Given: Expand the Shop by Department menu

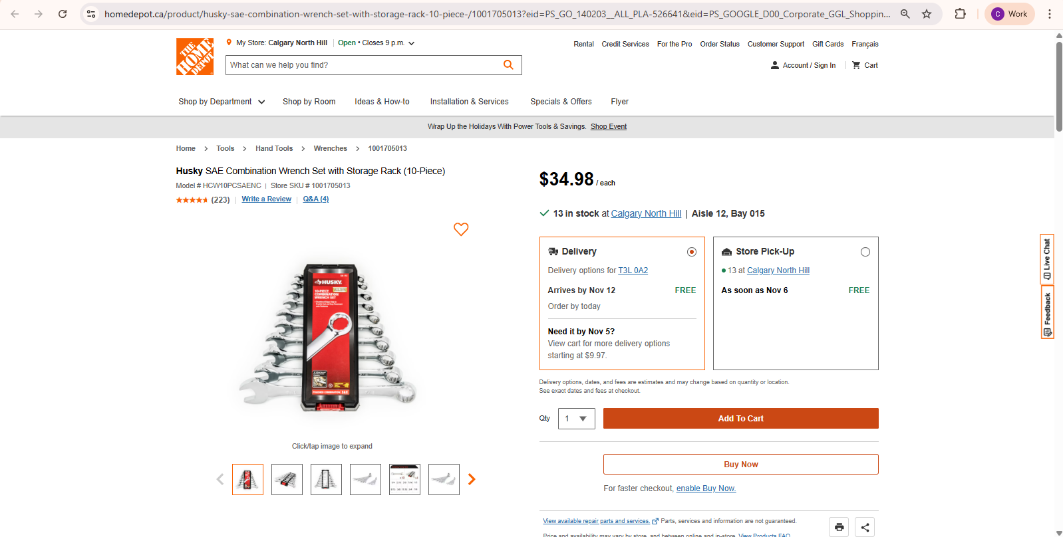Looking at the screenshot, I should [221, 101].
